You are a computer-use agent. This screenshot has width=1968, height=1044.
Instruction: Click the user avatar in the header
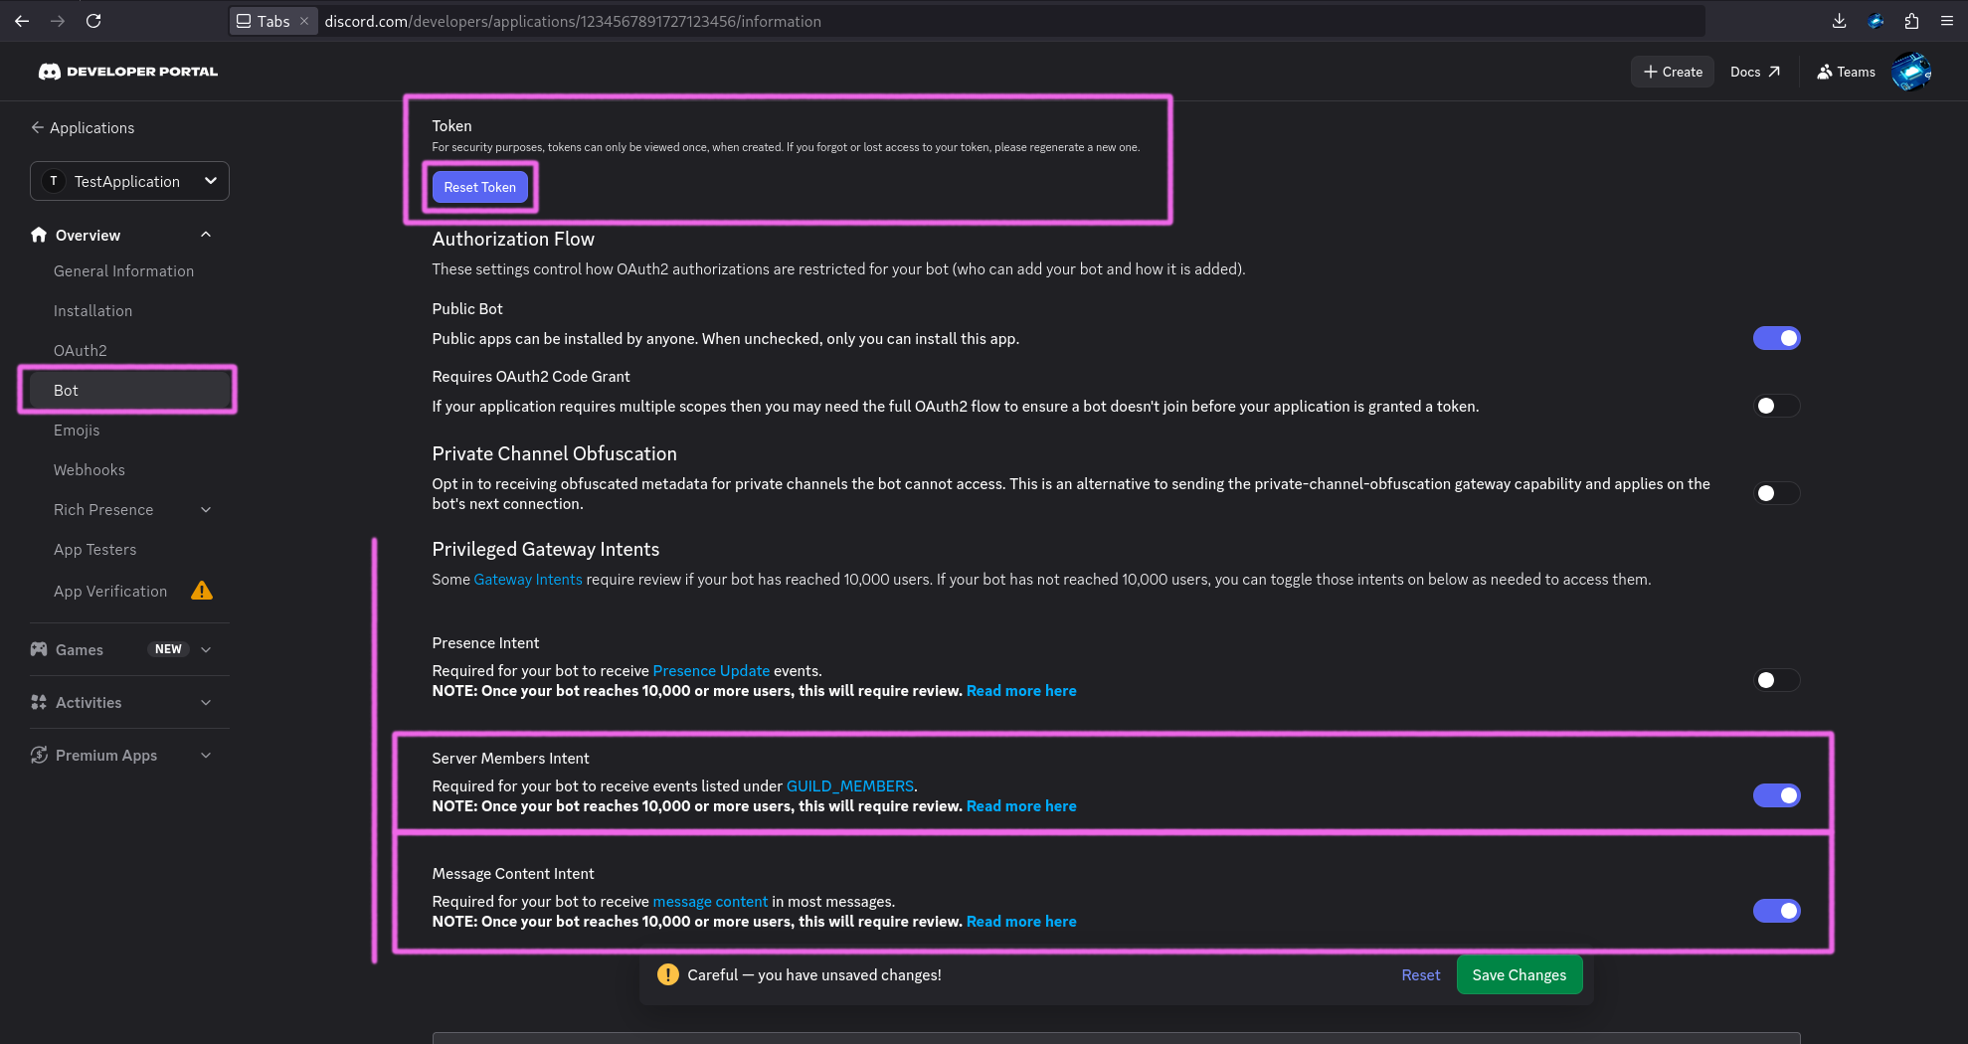tap(1910, 72)
